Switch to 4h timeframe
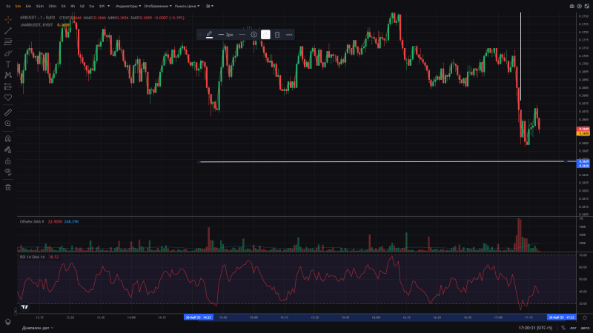Screen dimensions: 593x333 coord(73,6)
